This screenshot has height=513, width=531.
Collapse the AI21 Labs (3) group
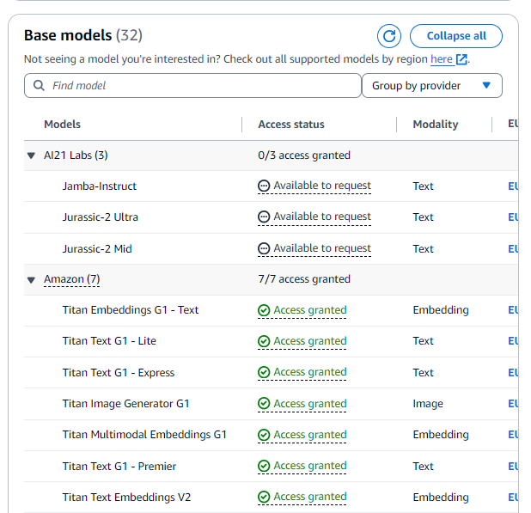tap(32, 156)
